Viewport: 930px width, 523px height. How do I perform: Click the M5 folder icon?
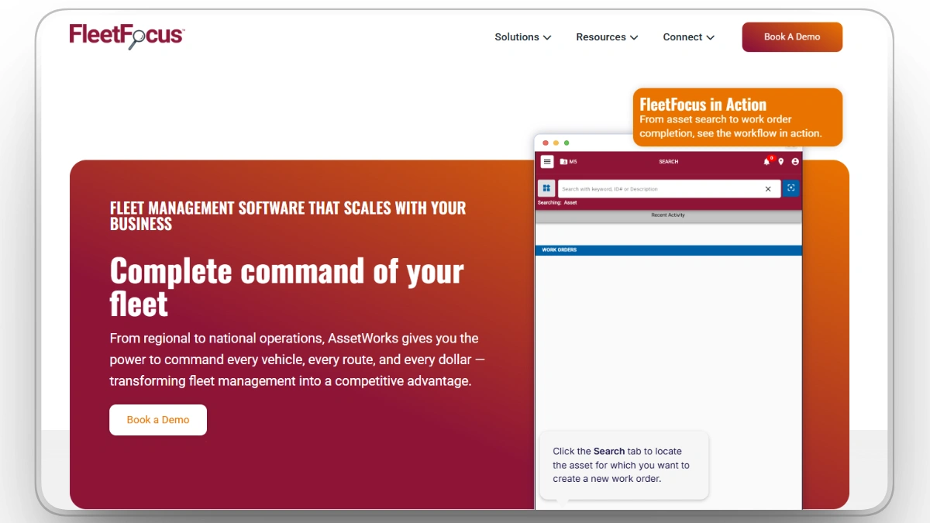563,162
